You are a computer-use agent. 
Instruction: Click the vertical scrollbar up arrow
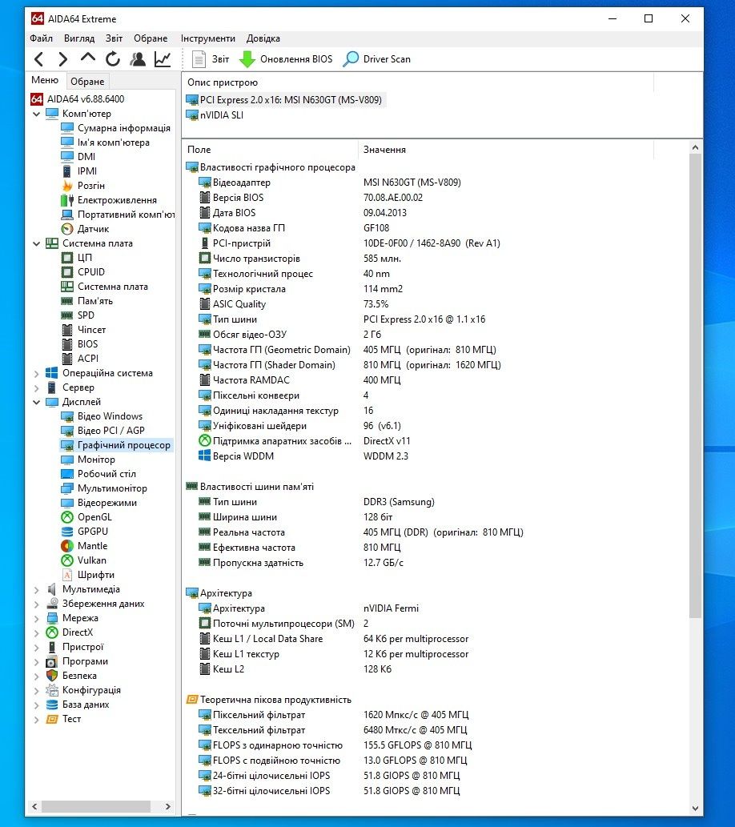pyautogui.click(x=695, y=147)
